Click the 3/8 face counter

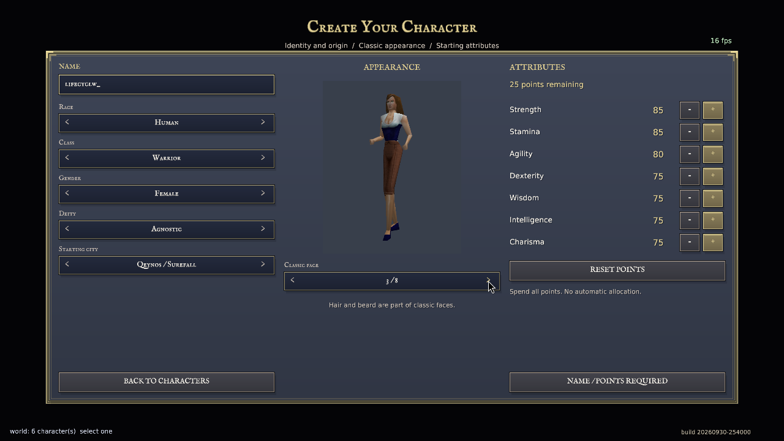tap(392, 281)
